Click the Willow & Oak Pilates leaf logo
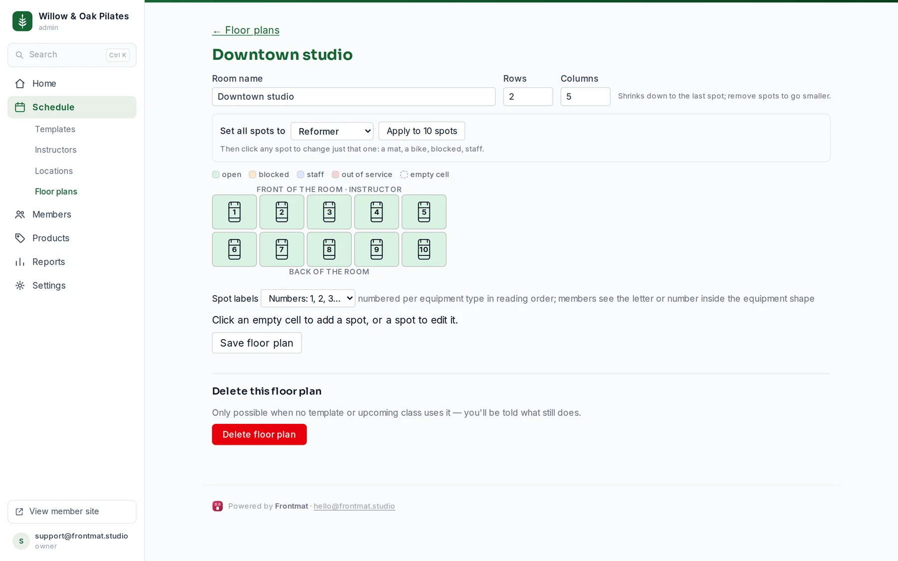This screenshot has width=898, height=561. [x=22, y=21]
